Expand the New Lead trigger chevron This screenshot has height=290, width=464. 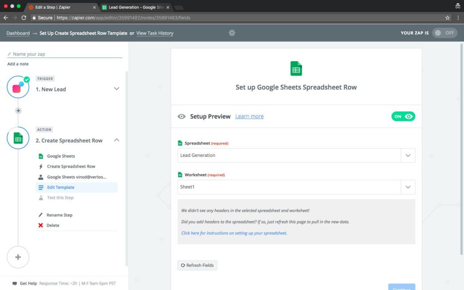click(116, 88)
